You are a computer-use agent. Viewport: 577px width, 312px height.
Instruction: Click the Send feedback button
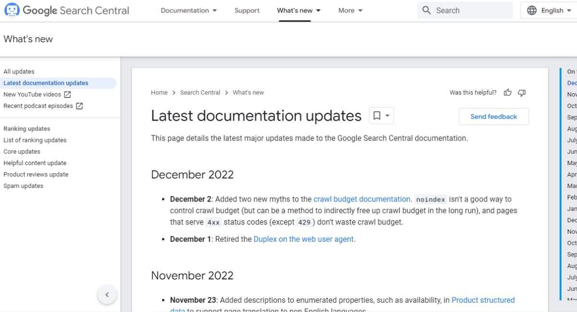pyautogui.click(x=494, y=117)
